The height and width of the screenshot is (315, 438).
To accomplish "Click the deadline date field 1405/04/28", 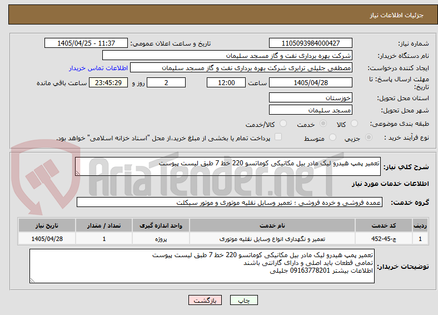I will [310, 82].
